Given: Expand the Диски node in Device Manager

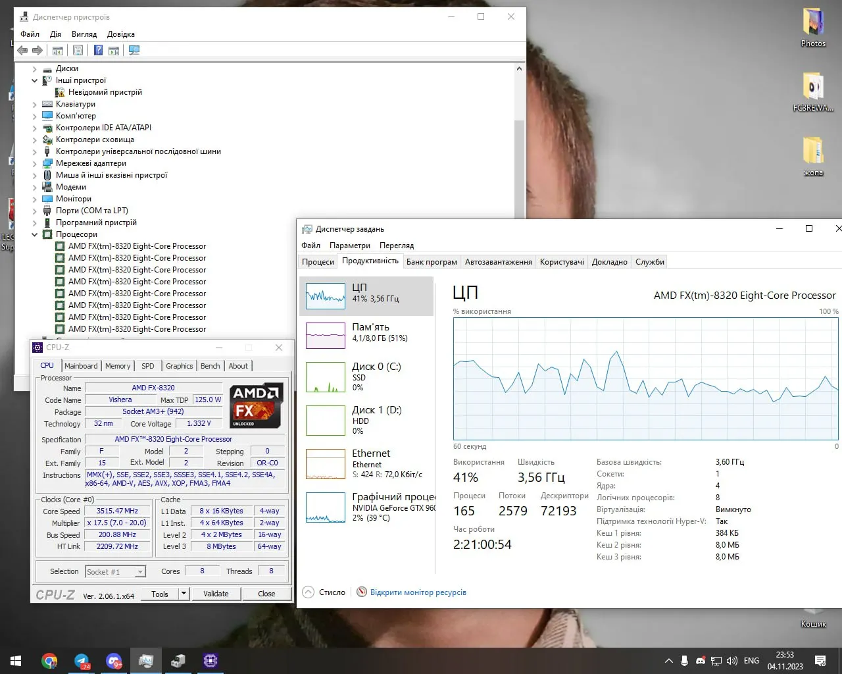Looking at the screenshot, I should click(x=35, y=68).
